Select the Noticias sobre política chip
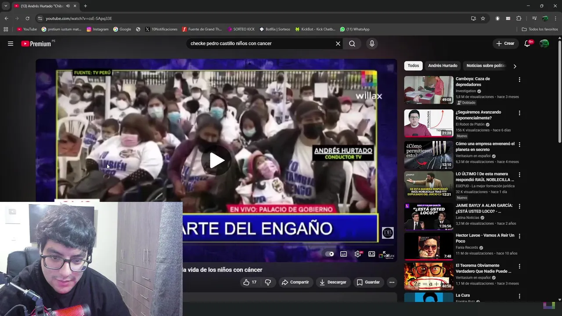This screenshot has height=316, width=562. [x=486, y=66]
